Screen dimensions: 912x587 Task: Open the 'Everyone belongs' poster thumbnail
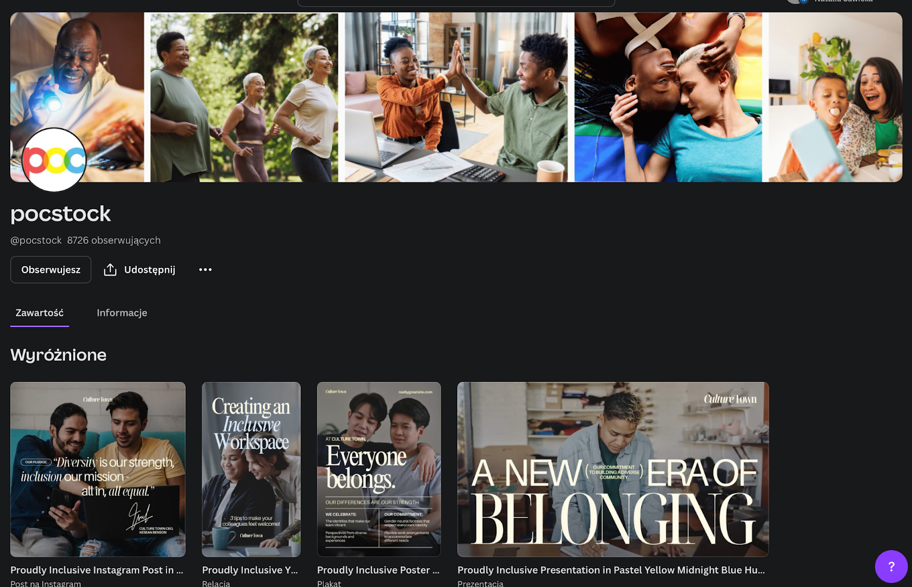point(379,469)
